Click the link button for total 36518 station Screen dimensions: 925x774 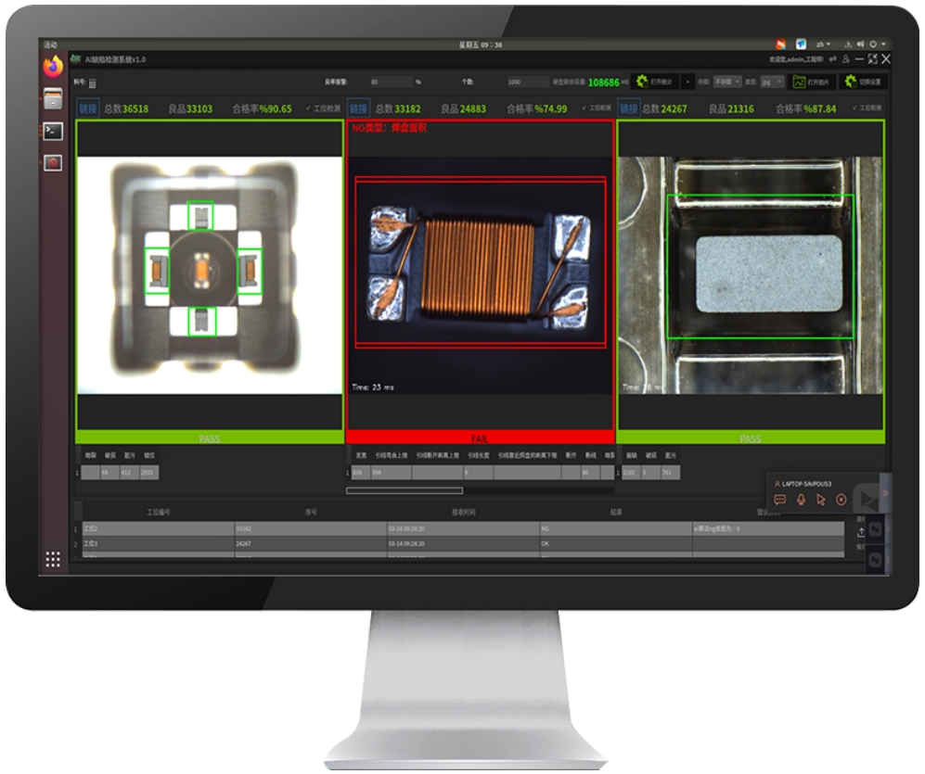click(x=88, y=108)
